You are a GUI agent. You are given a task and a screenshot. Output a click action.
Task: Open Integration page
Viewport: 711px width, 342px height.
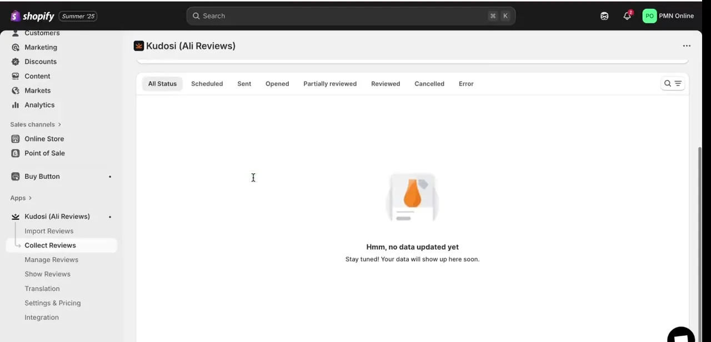tap(41, 318)
